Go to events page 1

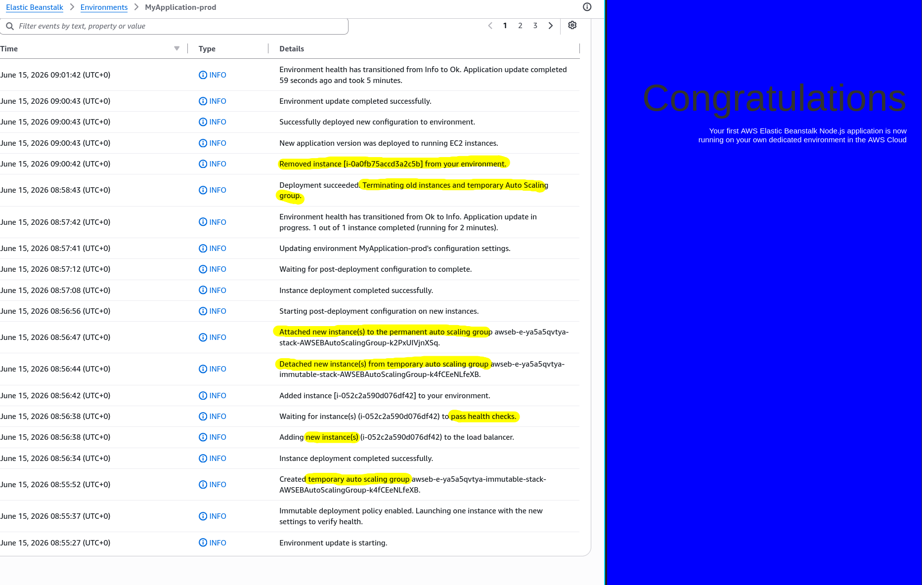(x=505, y=26)
